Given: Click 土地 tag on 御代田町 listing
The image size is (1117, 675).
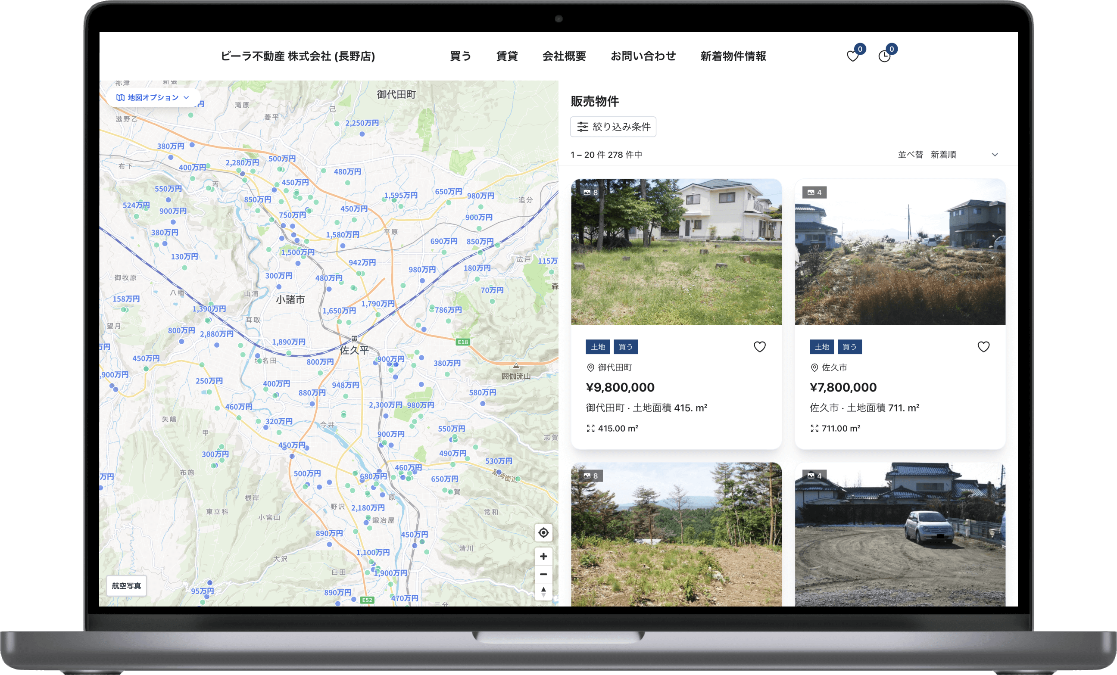Looking at the screenshot, I should 597,347.
